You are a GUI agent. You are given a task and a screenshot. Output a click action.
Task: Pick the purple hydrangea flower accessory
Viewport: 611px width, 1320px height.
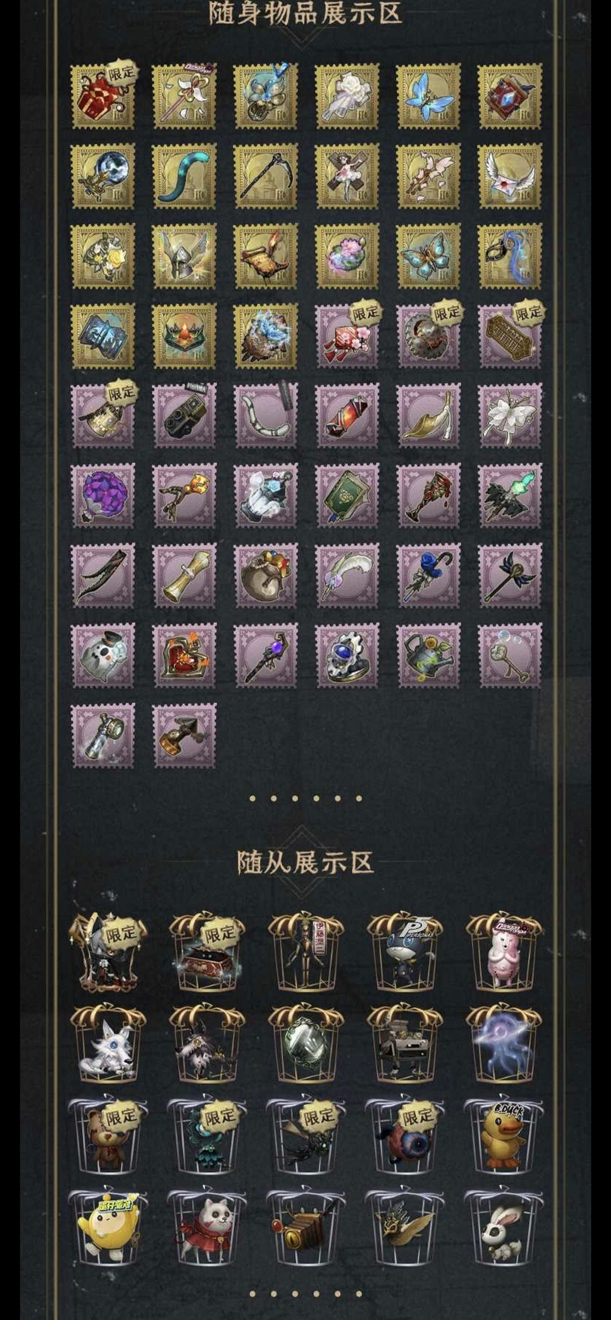pyautogui.click(x=103, y=496)
